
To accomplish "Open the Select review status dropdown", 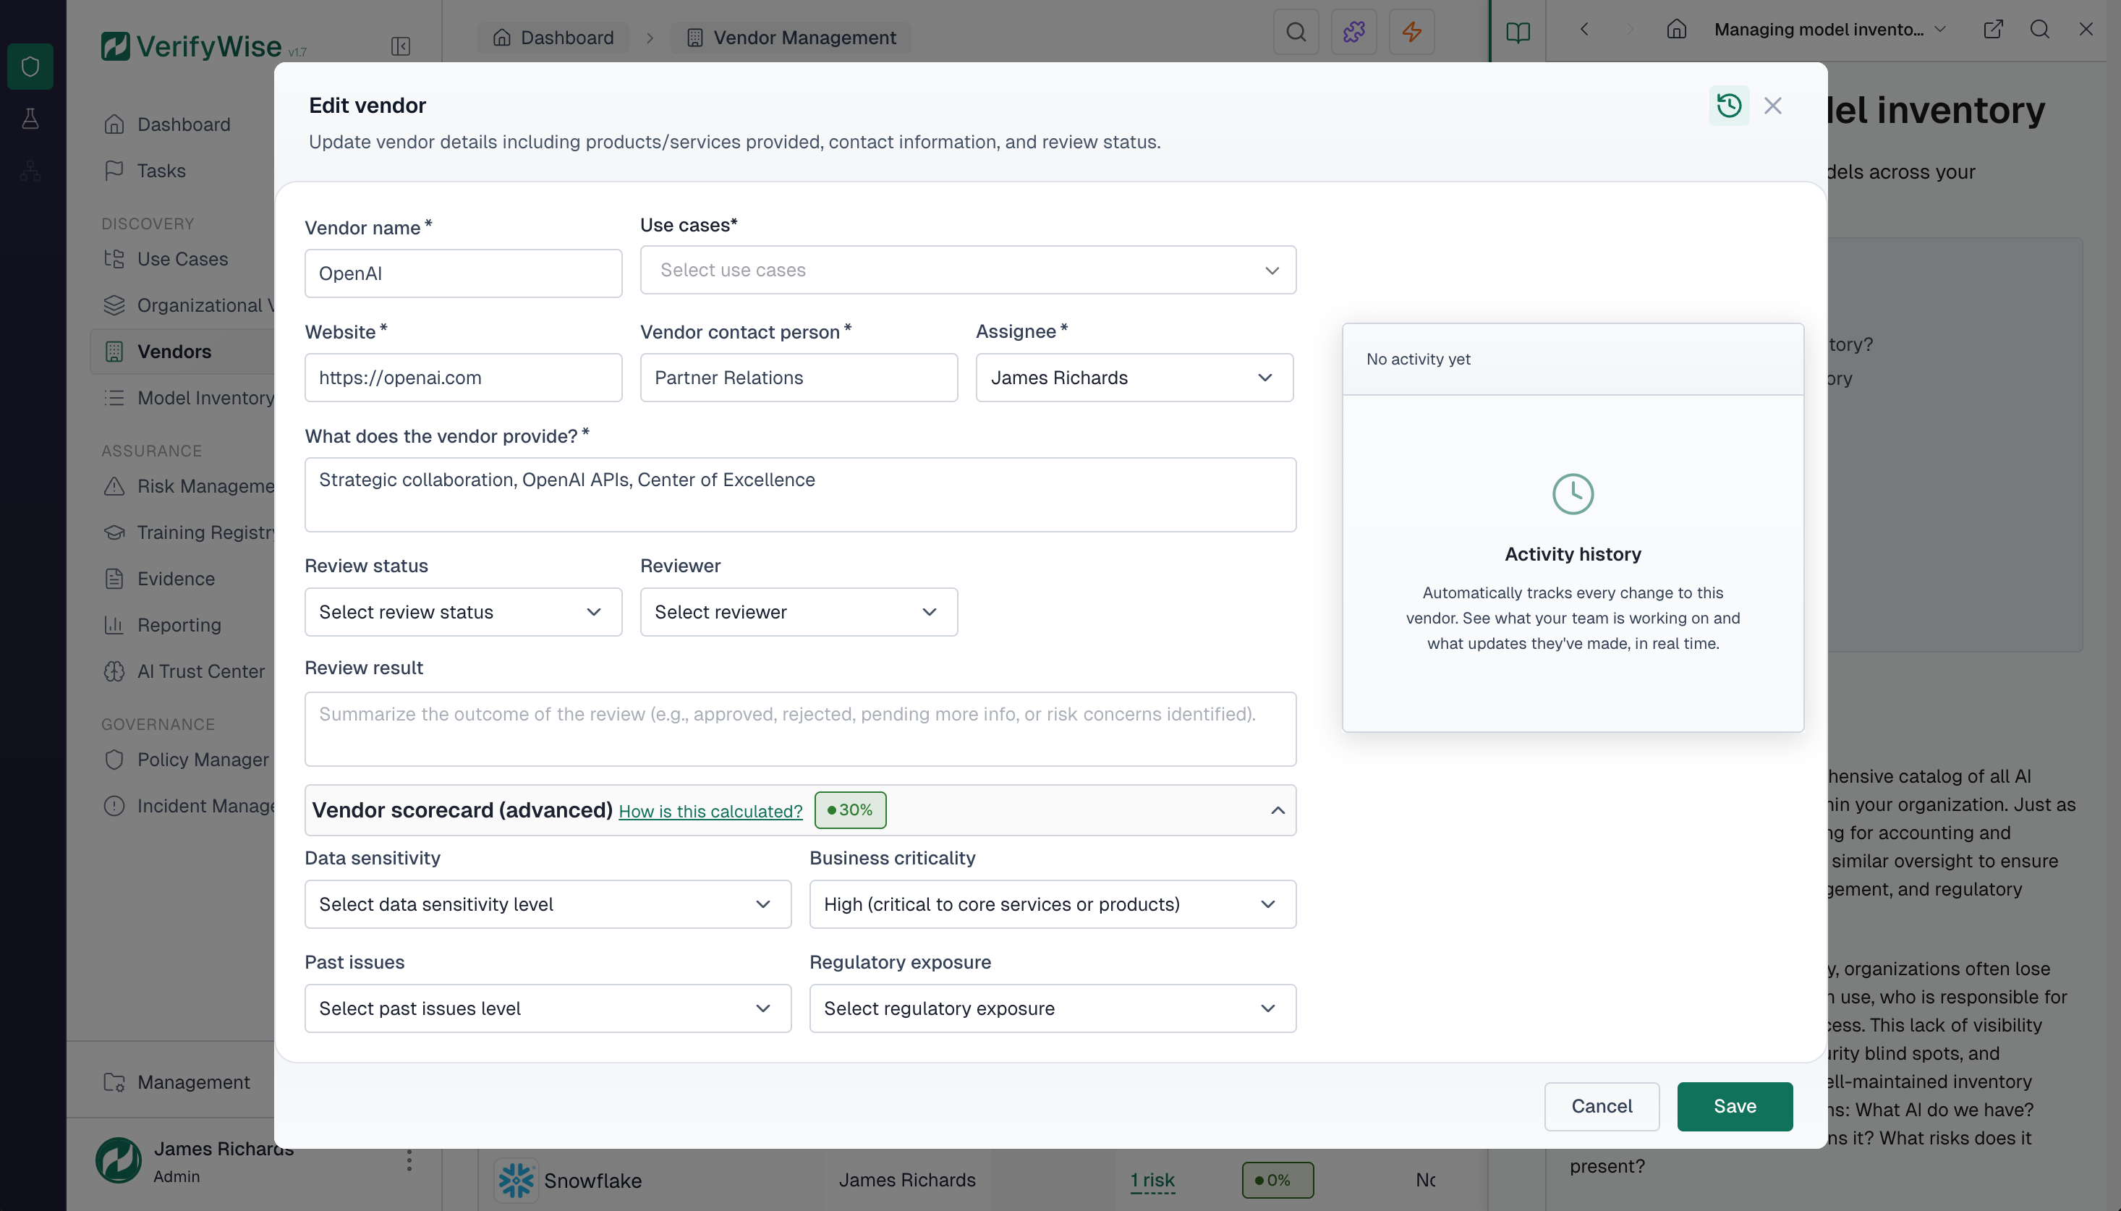I will tap(462, 612).
